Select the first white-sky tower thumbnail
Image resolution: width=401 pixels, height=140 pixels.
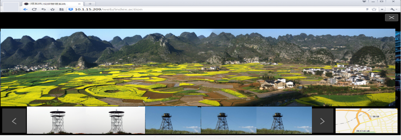pyautogui.click(x=57, y=120)
